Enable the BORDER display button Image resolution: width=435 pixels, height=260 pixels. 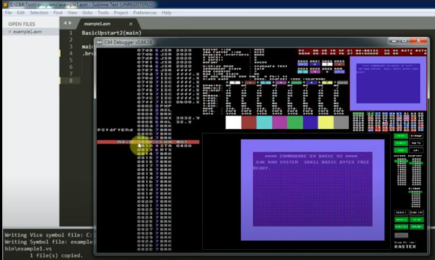point(400,219)
